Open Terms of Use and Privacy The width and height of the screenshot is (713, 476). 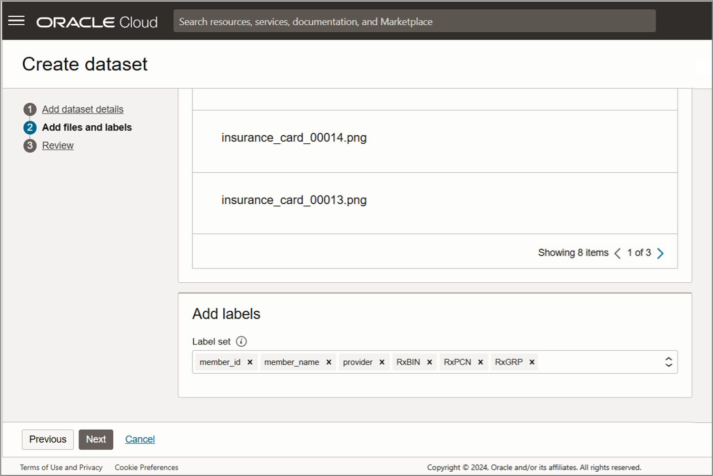pos(61,467)
